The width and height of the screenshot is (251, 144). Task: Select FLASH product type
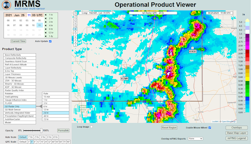[20, 103]
